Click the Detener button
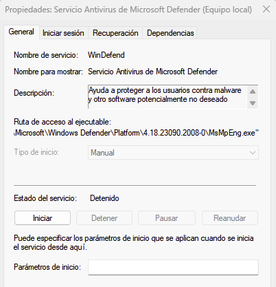The height and width of the screenshot is (287, 276). pyautogui.click(x=104, y=218)
